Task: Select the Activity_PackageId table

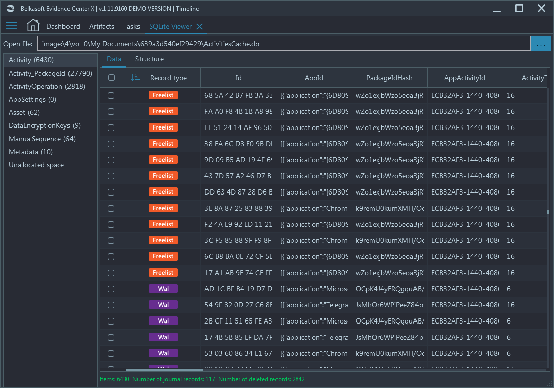Action: 45,73
